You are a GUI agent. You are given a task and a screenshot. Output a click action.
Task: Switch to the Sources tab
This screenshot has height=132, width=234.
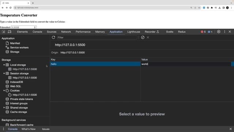52,32
